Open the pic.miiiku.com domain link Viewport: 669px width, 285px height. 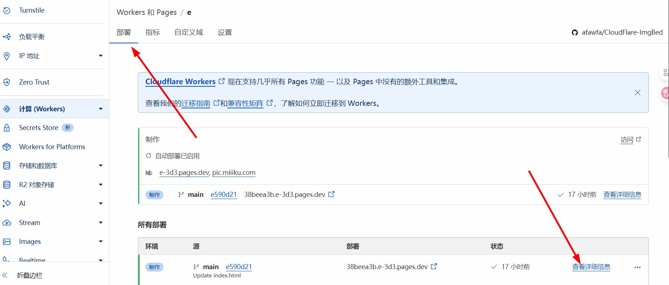[234, 172]
